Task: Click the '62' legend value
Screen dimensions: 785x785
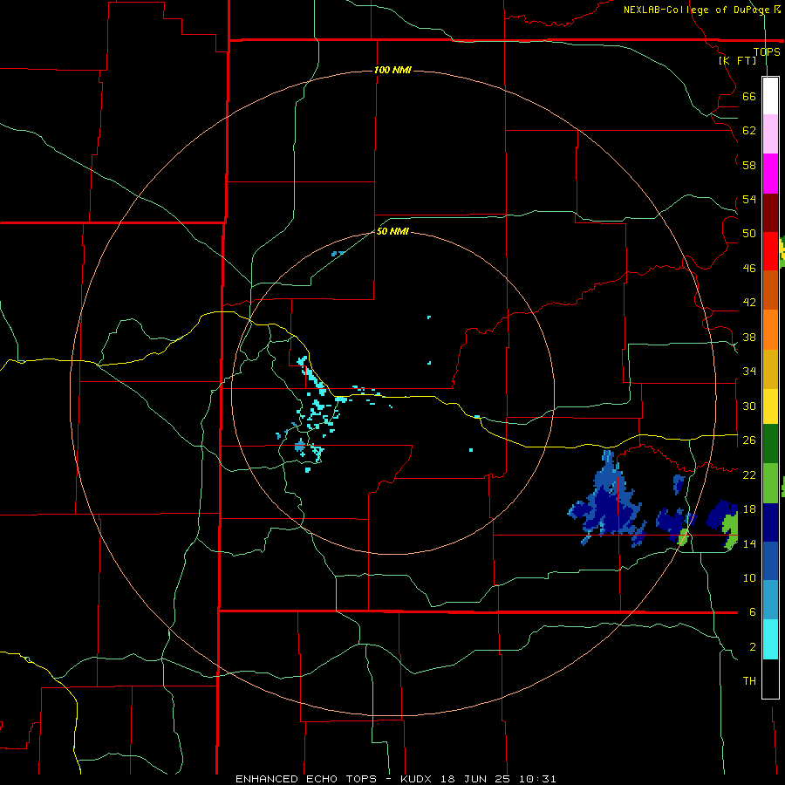Action: tap(749, 131)
